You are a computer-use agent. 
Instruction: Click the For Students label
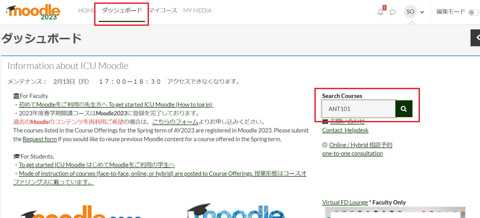click(34, 156)
